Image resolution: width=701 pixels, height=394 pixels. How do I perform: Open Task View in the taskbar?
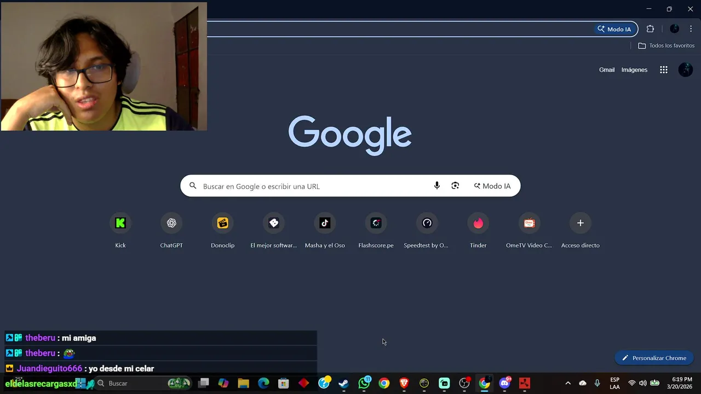click(203, 383)
